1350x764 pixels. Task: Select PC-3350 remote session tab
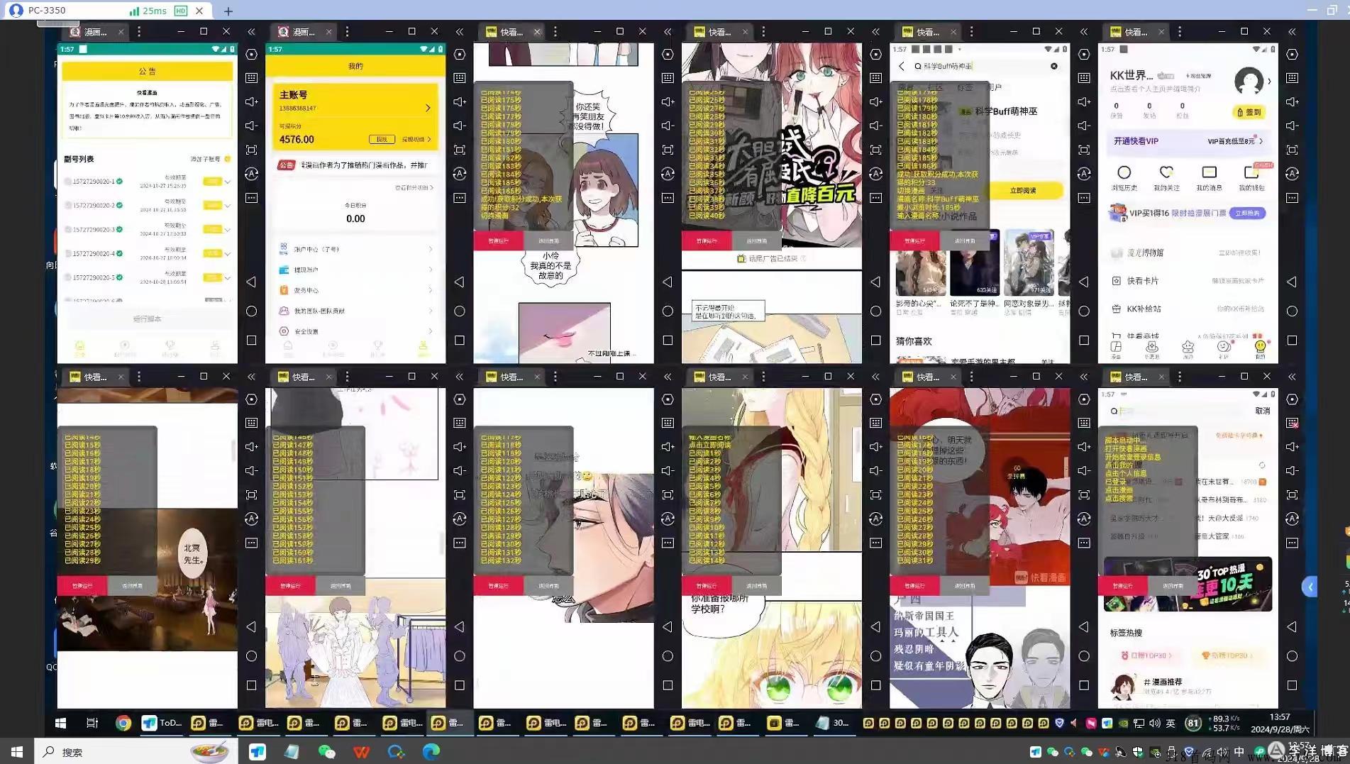point(106,11)
